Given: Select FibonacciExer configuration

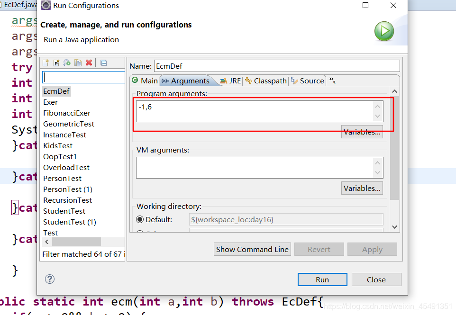Looking at the screenshot, I should pyautogui.click(x=67, y=113).
